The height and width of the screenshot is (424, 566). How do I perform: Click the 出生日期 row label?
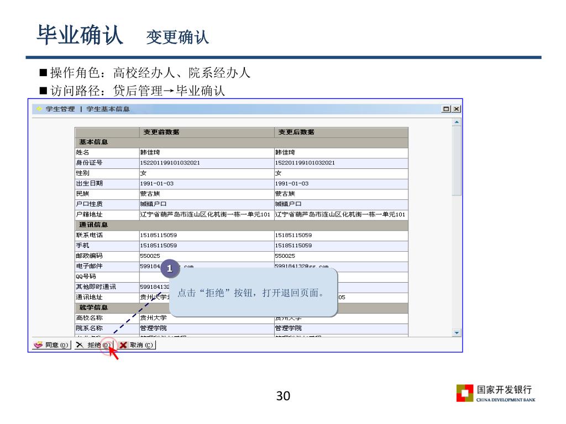coord(89,183)
